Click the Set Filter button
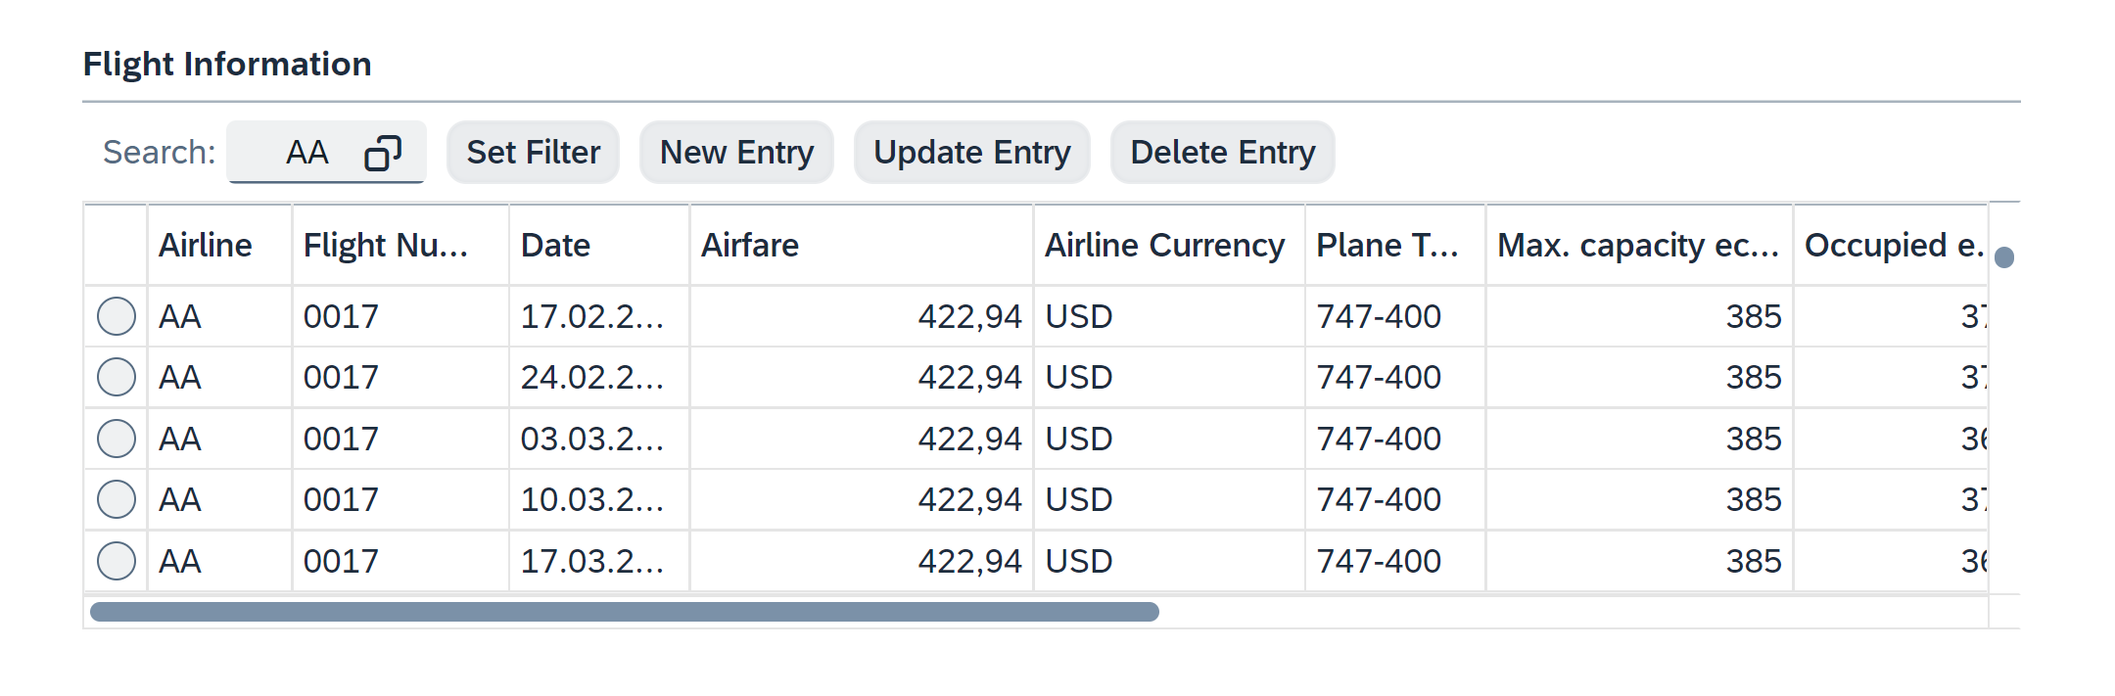This screenshot has width=2115, height=696. [533, 153]
